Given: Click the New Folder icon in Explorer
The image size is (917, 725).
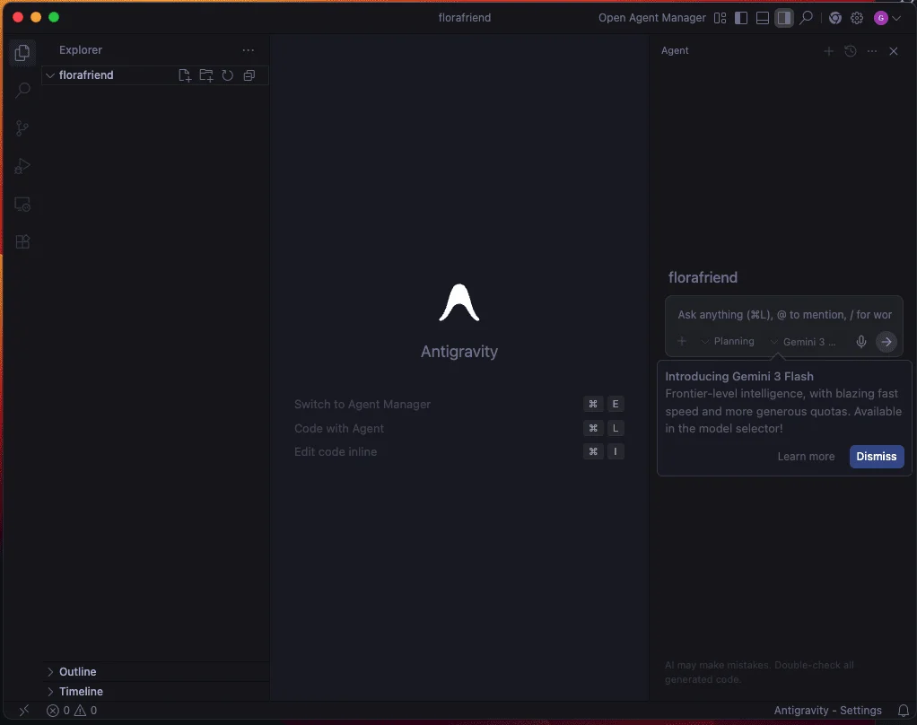Looking at the screenshot, I should click(x=206, y=75).
